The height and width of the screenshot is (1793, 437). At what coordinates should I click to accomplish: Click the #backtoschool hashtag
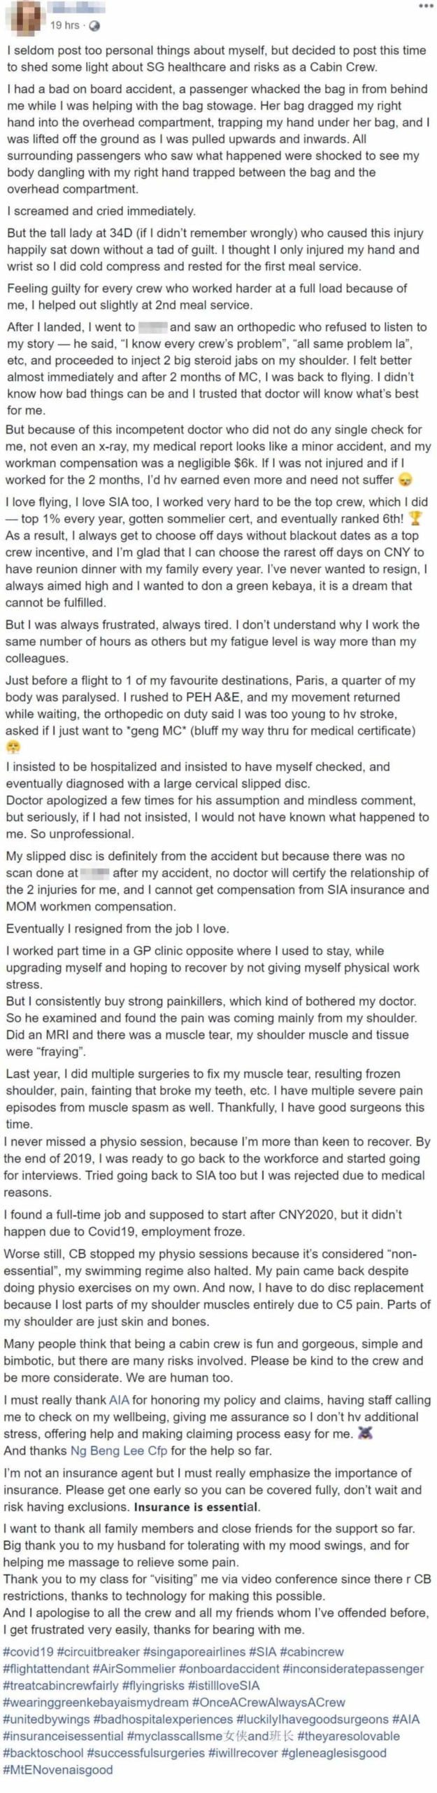[x=43, y=1753]
